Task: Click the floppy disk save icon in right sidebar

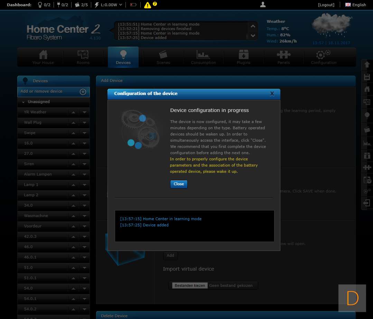Action: click(367, 77)
